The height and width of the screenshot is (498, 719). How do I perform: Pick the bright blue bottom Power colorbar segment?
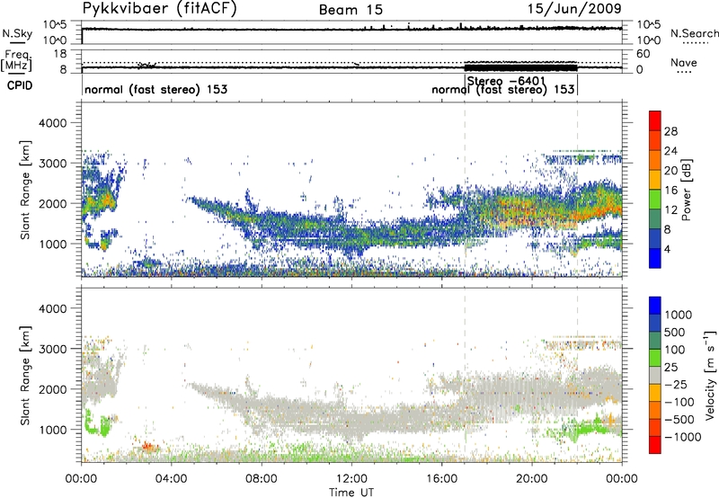[655, 258]
